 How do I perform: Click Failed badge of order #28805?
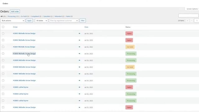pyautogui.click(x=129, y=87)
